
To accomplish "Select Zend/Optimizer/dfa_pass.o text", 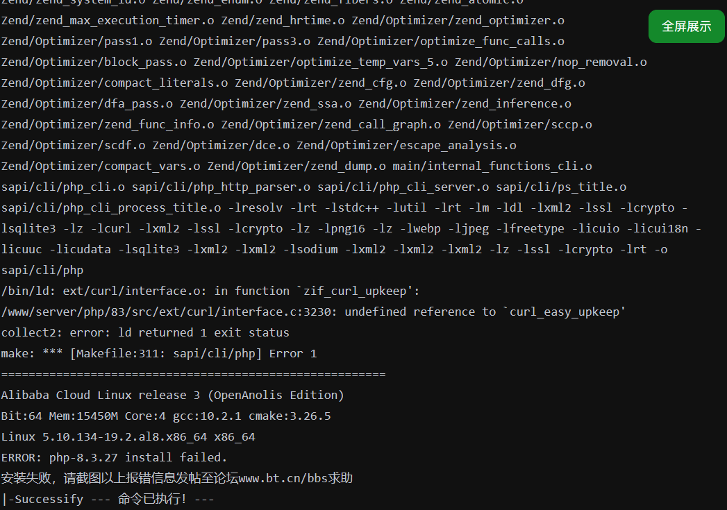I will point(87,103).
